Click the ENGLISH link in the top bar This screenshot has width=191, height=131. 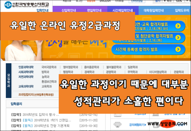coord(105,1)
